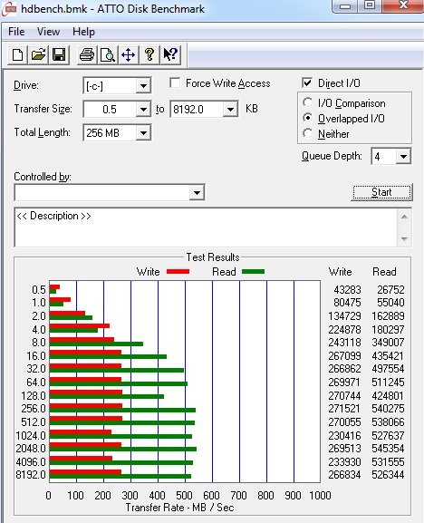Image resolution: width=424 pixels, height=523 pixels.
Task: Click write value 230416
Action: click(x=344, y=435)
